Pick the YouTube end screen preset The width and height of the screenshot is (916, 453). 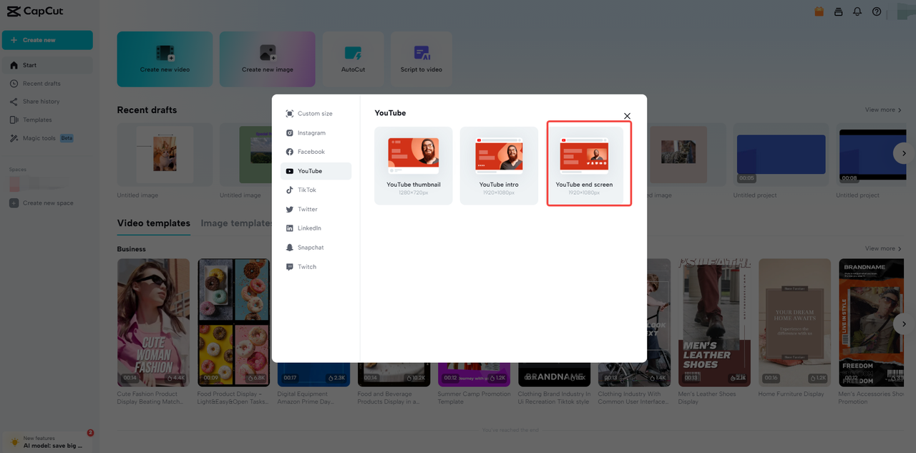[585, 166]
